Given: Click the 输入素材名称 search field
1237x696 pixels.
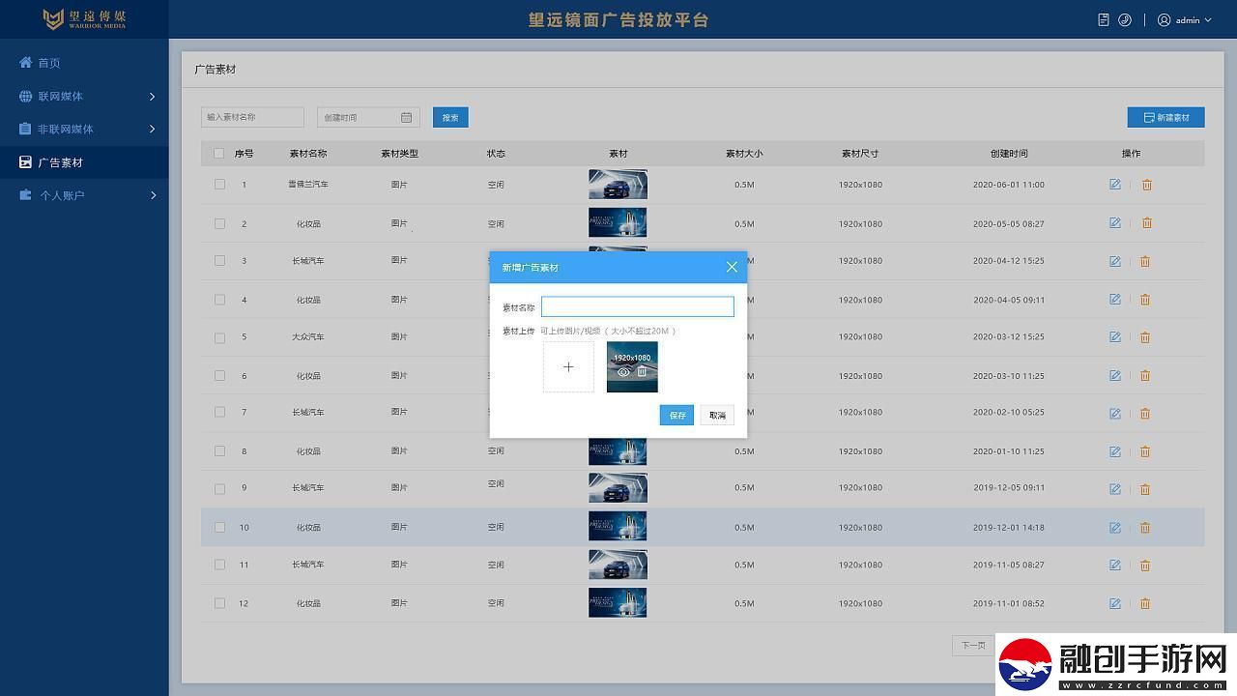Looking at the screenshot, I should 252,117.
